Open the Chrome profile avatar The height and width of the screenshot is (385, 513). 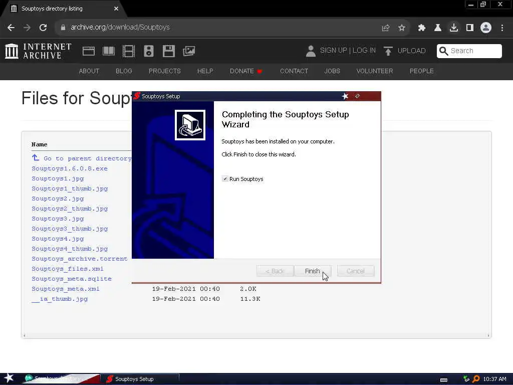[486, 28]
